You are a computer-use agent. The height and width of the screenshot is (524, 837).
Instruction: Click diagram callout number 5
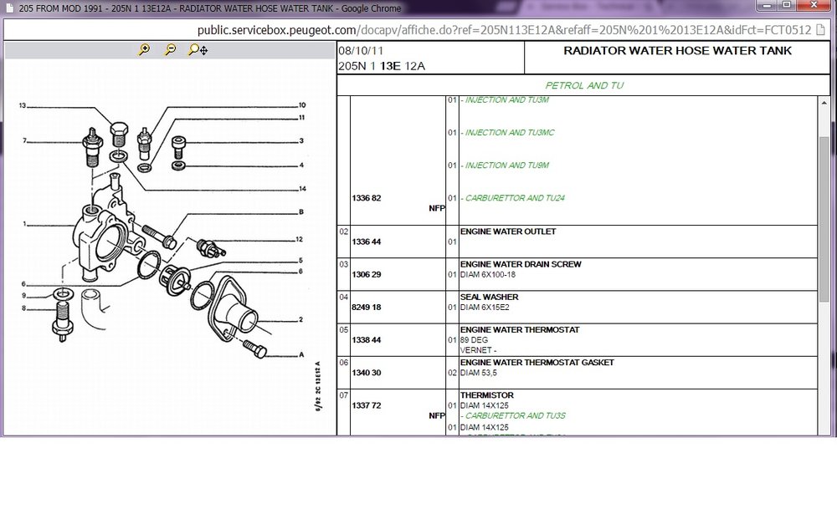[x=300, y=261]
